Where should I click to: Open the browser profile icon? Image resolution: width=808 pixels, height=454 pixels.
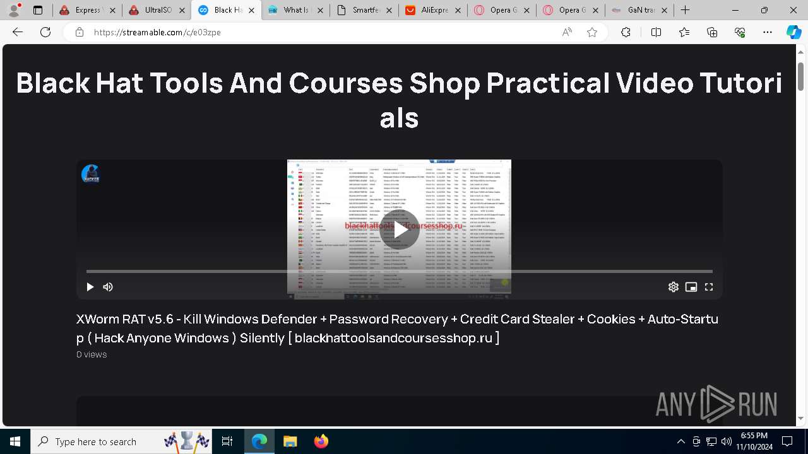pos(14,10)
